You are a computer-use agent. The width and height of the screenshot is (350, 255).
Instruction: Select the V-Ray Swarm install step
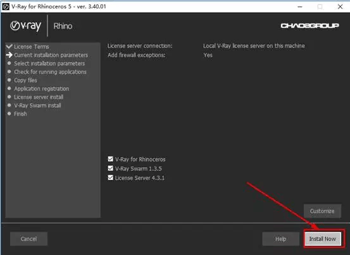[37, 105]
